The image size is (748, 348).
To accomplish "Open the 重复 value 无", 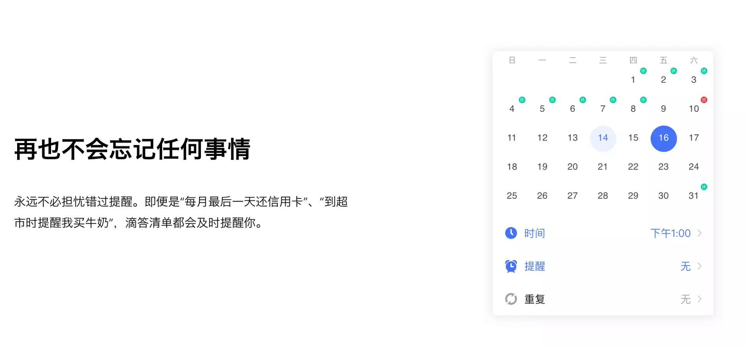I will tap(686, 299).
